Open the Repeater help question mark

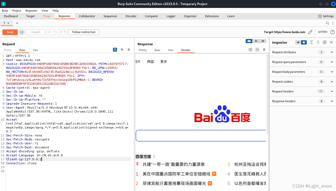(333, 32)
